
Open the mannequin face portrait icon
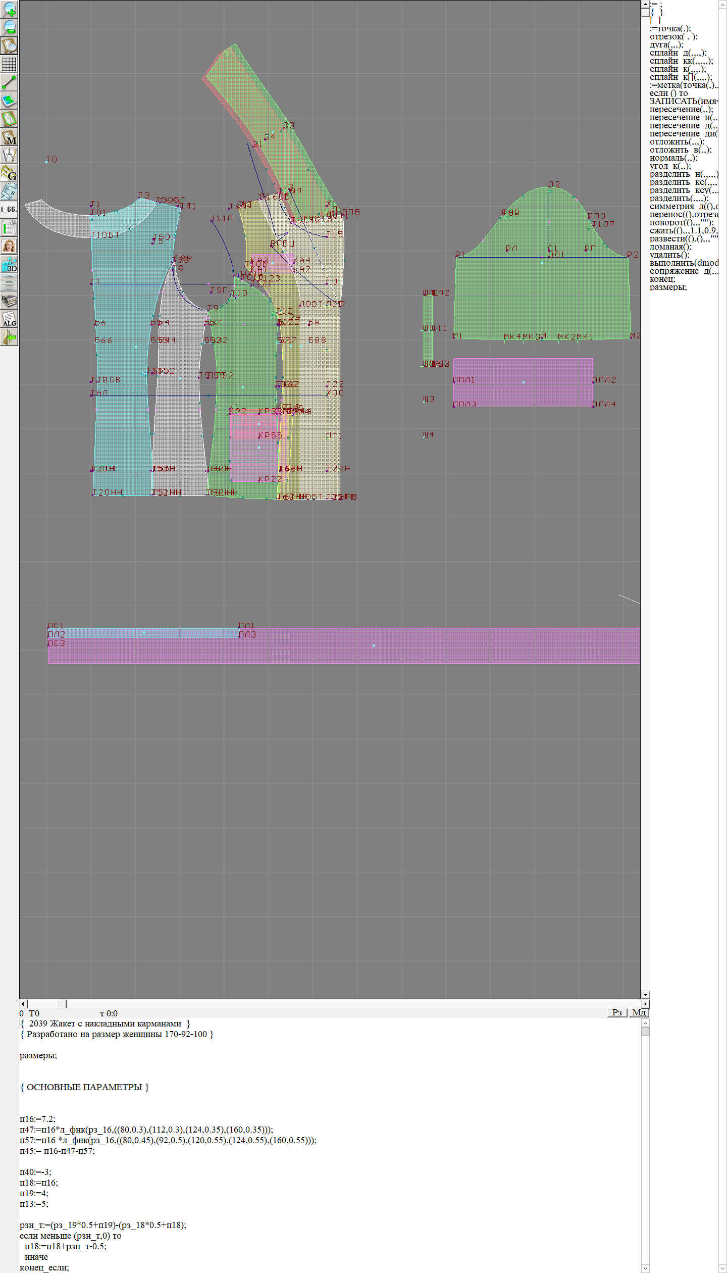[9, 246]
